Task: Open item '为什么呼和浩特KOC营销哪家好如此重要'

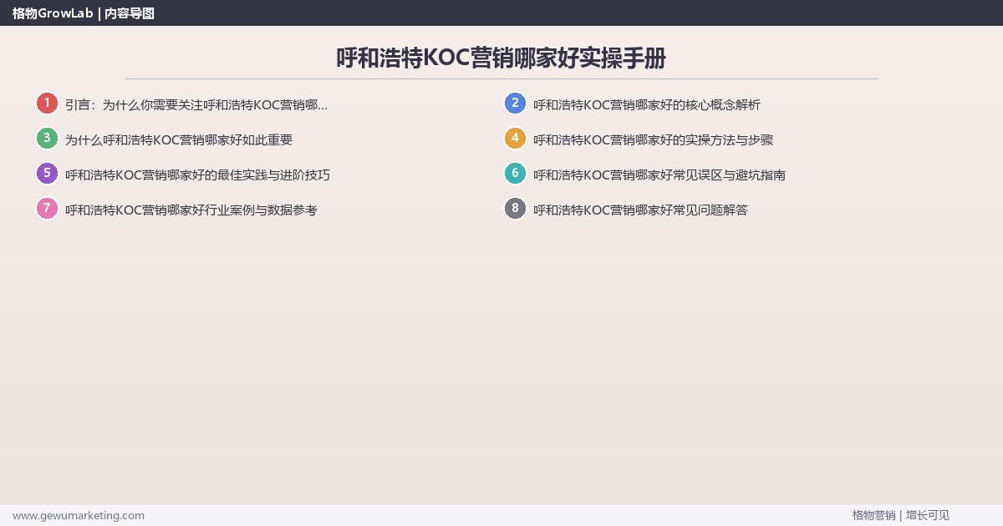Action: (179, 140)
